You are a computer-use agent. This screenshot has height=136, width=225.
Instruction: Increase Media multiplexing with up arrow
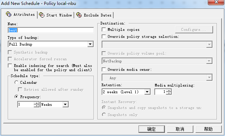tap(169, 90)
